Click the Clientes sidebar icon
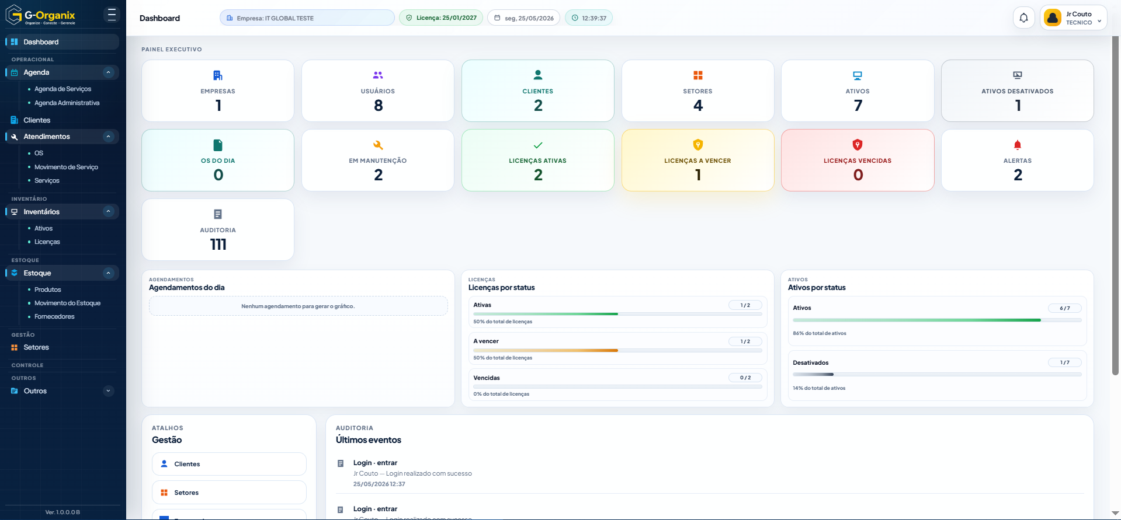 [15, 120]
